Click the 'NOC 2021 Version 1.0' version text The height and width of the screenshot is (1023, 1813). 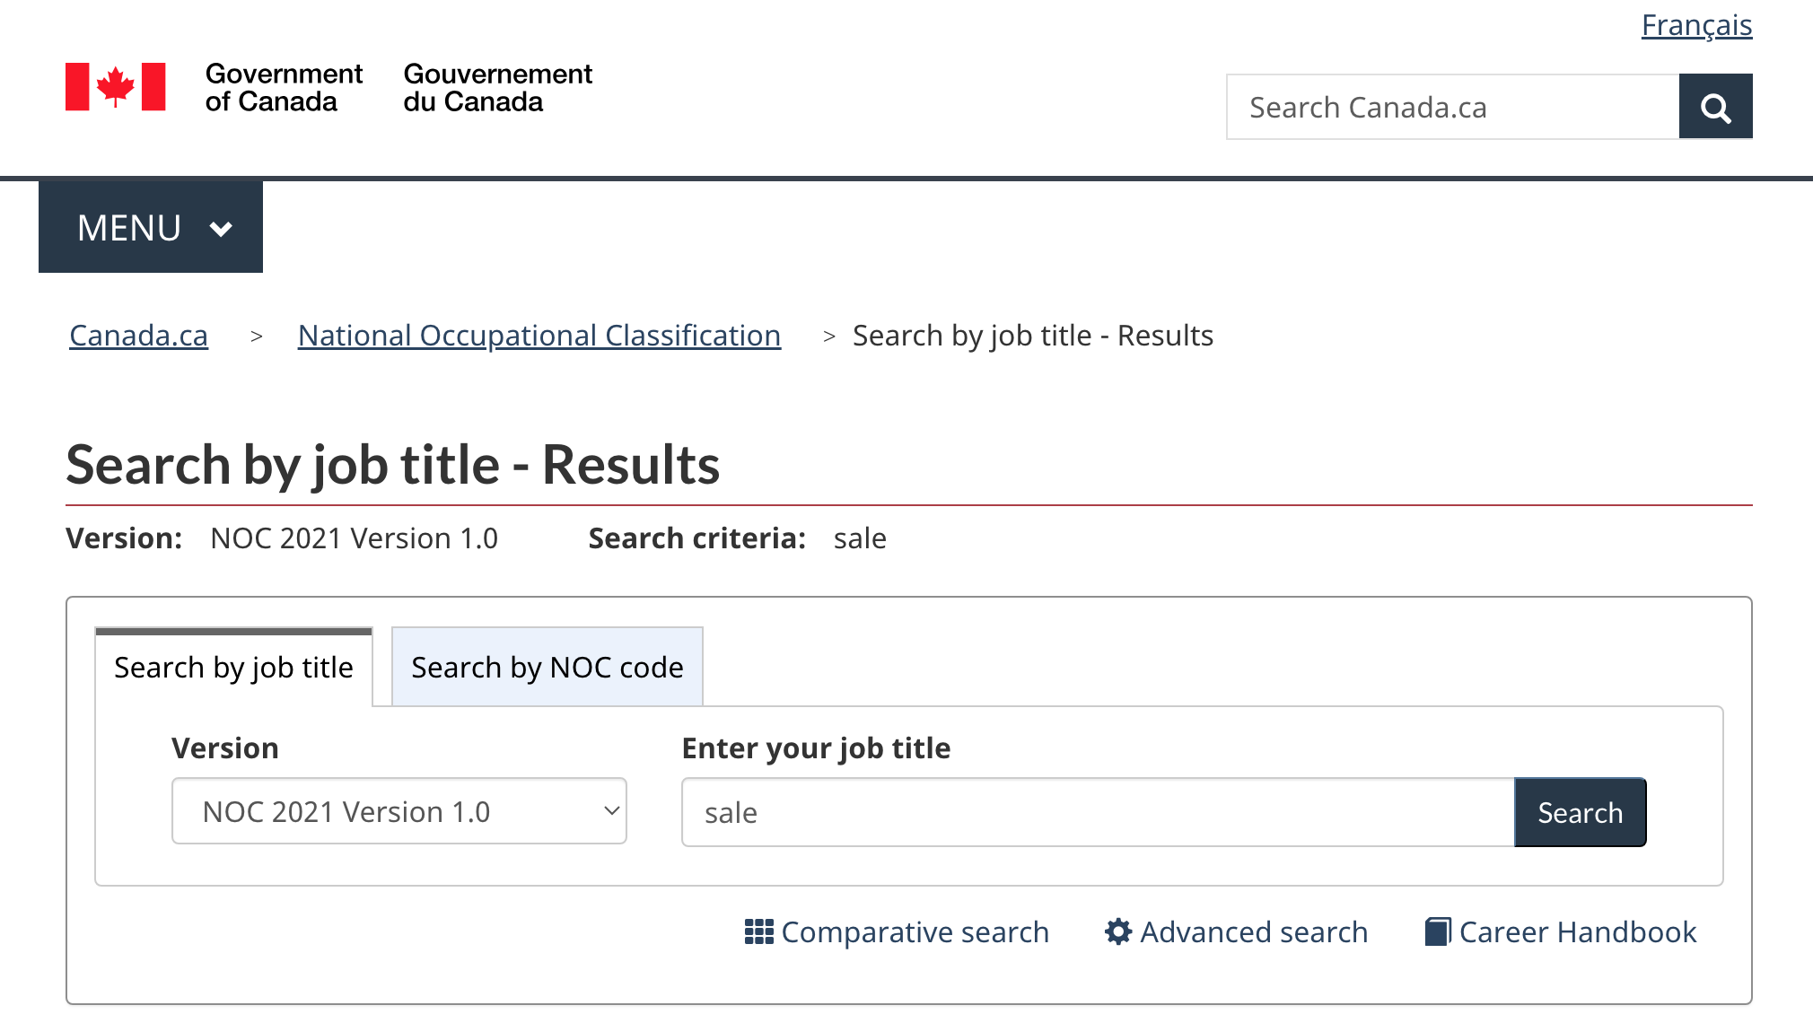[x=354, y=538]
